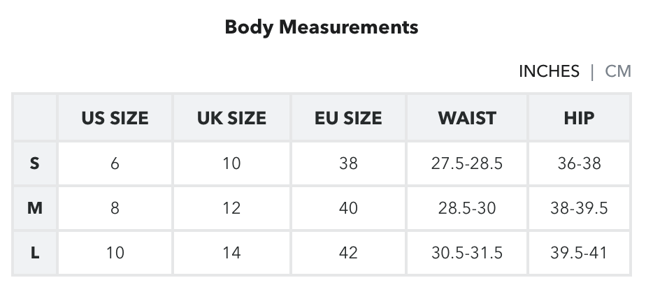Click the HIP column header

[579, 118]
